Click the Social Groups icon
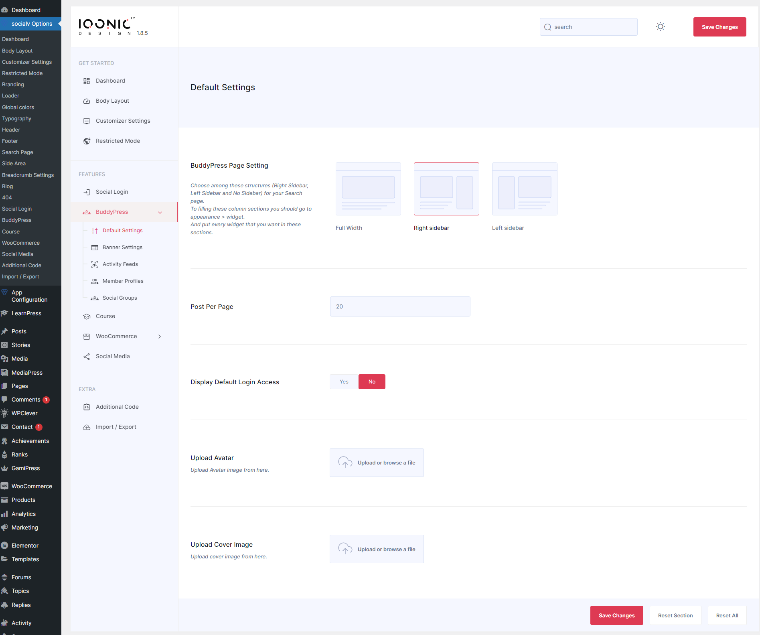The height and width of the screenshot is (635, 760). point(95,298)
